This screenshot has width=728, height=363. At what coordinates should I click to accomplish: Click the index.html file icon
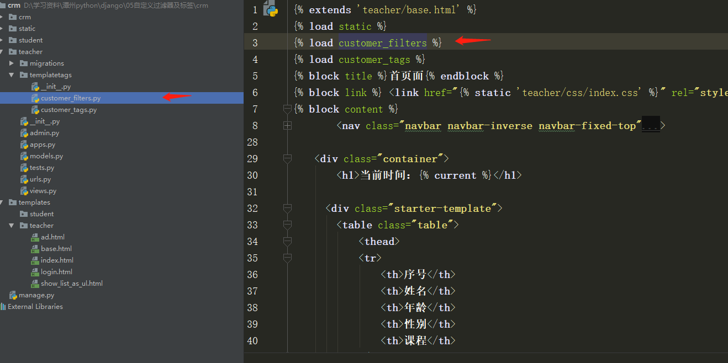35,260
